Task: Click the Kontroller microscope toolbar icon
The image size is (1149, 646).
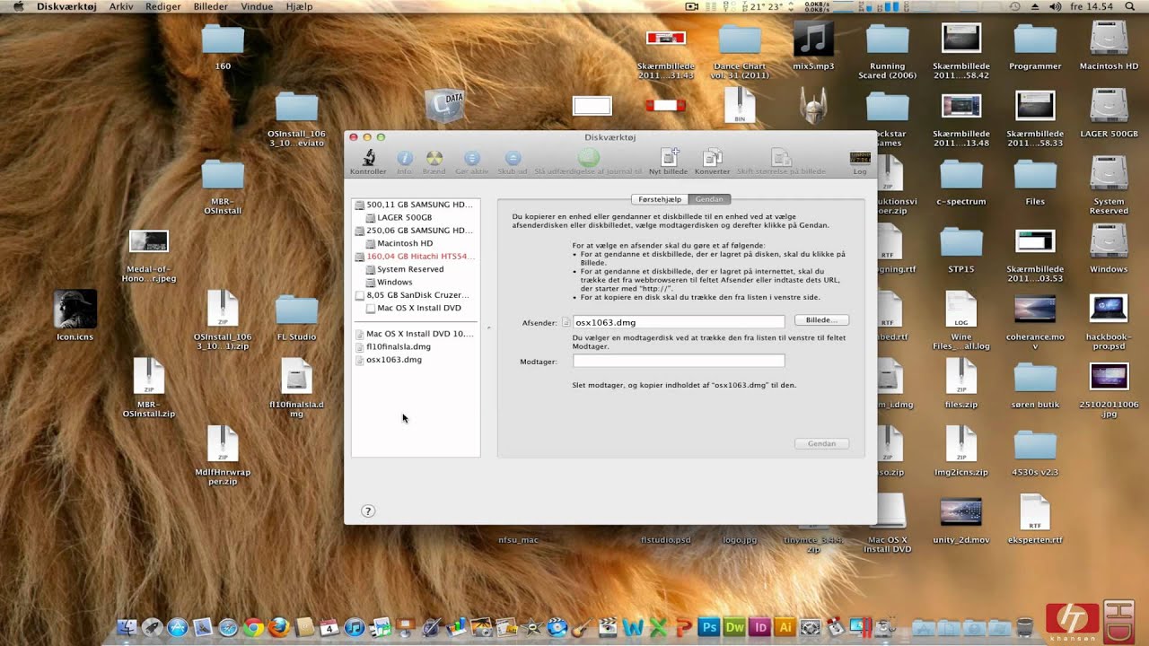Action: point(368,160)
